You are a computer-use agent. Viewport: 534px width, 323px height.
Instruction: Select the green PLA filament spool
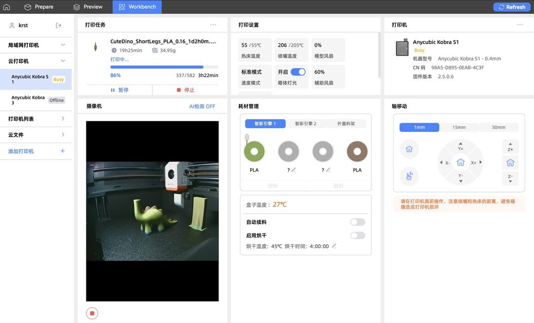click(254, 151)
